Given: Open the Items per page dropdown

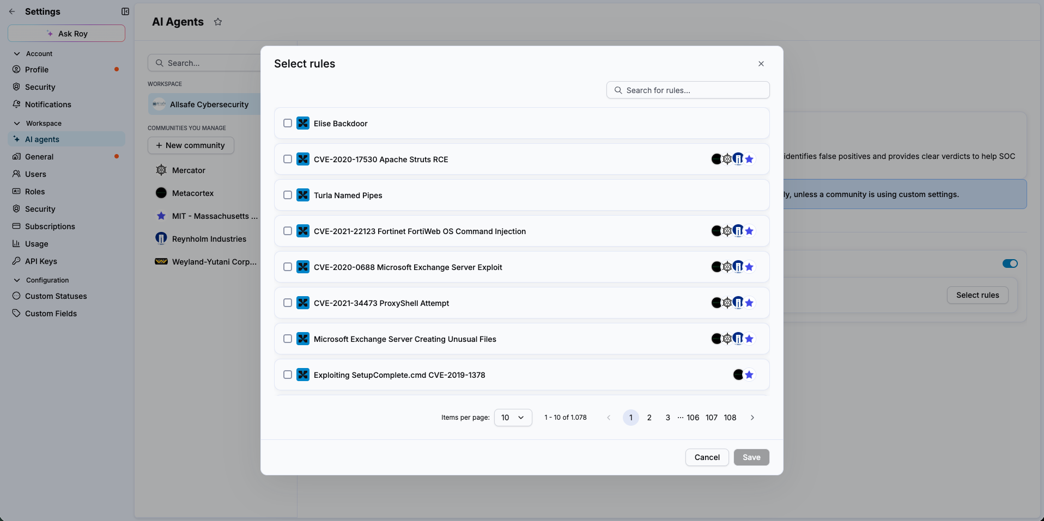Looking at the screenshot, I should coord(513,418).
